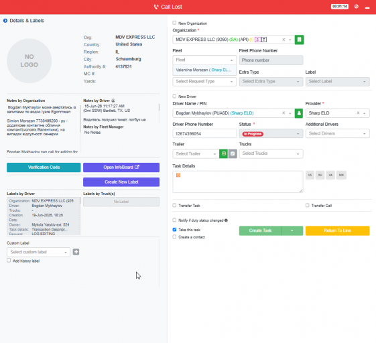376x343 pixels.
Task: Click the MN language button
Action: [x=341, y=175]
